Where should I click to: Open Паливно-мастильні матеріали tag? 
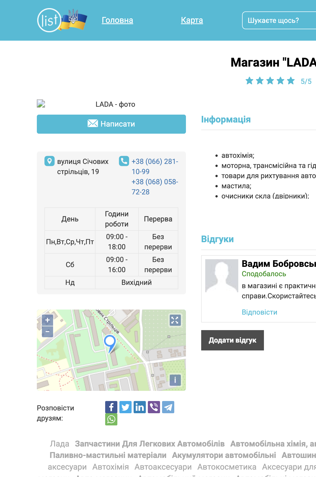point(108,455)
